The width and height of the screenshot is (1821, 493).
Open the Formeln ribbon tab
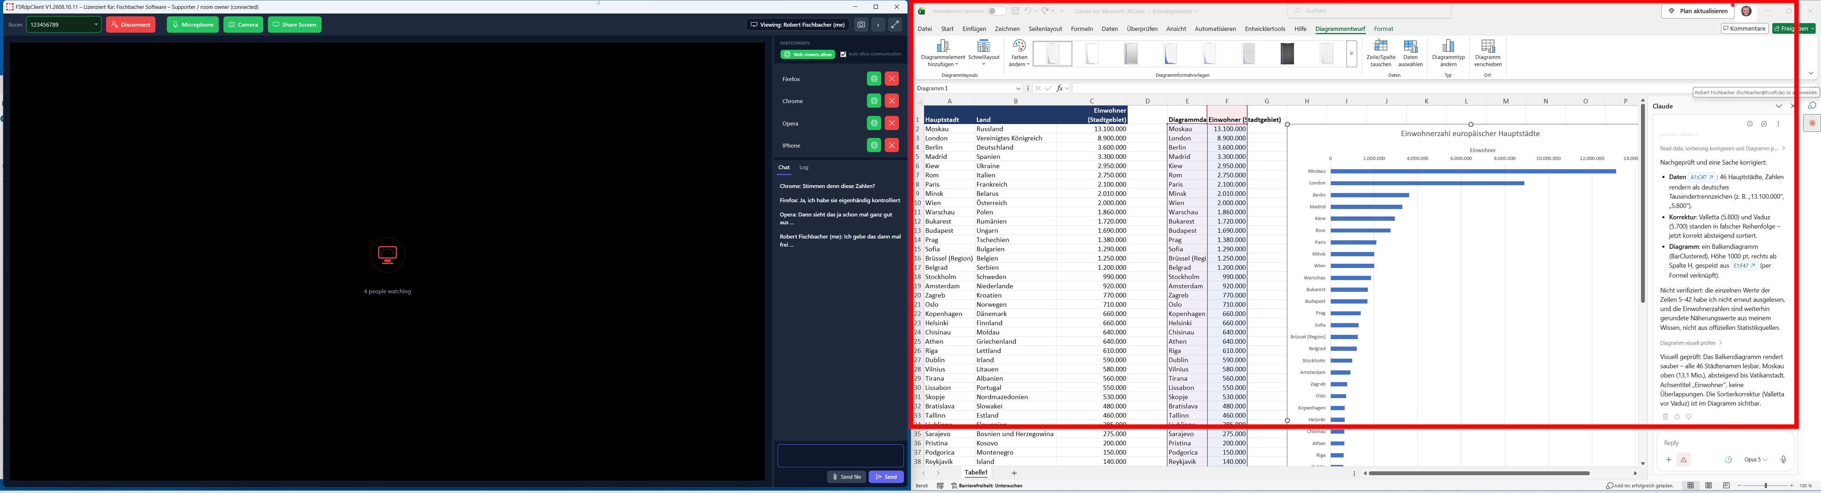[x=1081, y=29]
